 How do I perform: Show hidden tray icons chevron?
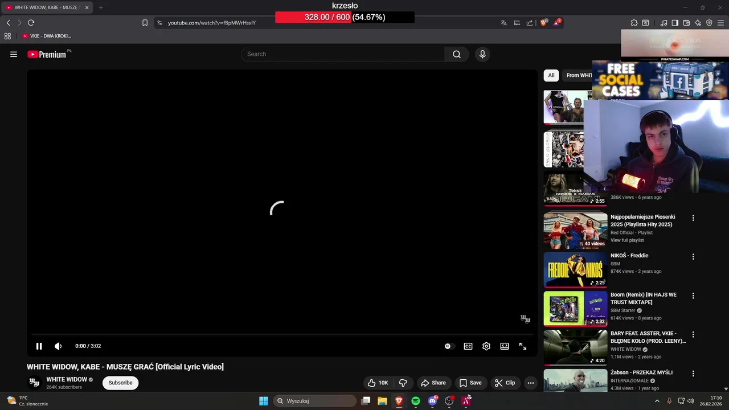657,401
